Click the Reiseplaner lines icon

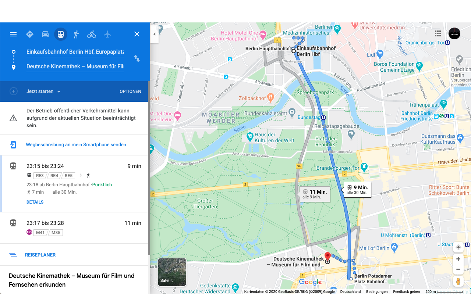[13, 255]
